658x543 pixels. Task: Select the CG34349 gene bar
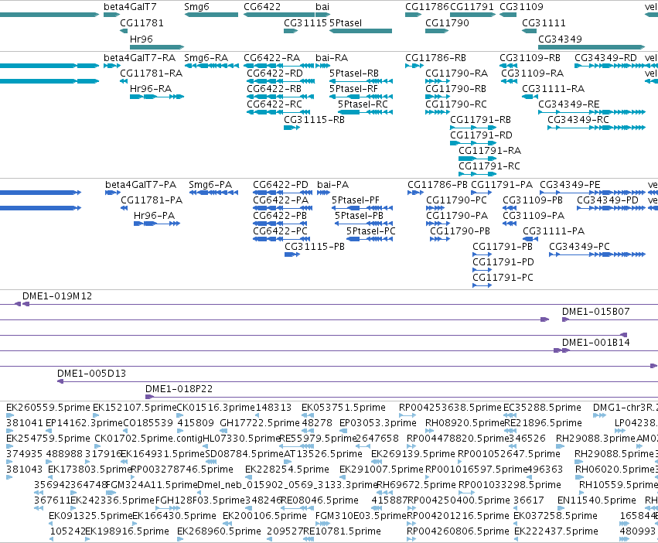click(x=592, y=47)
